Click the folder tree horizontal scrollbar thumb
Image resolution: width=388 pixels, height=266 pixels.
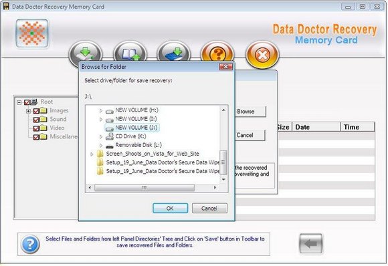(144, 188)
